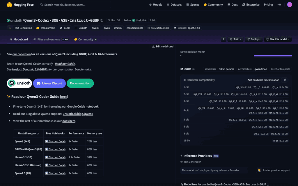Viewport: 298px width, 186px height.
Task: Click the Join our Discord button
Action: 49,83
